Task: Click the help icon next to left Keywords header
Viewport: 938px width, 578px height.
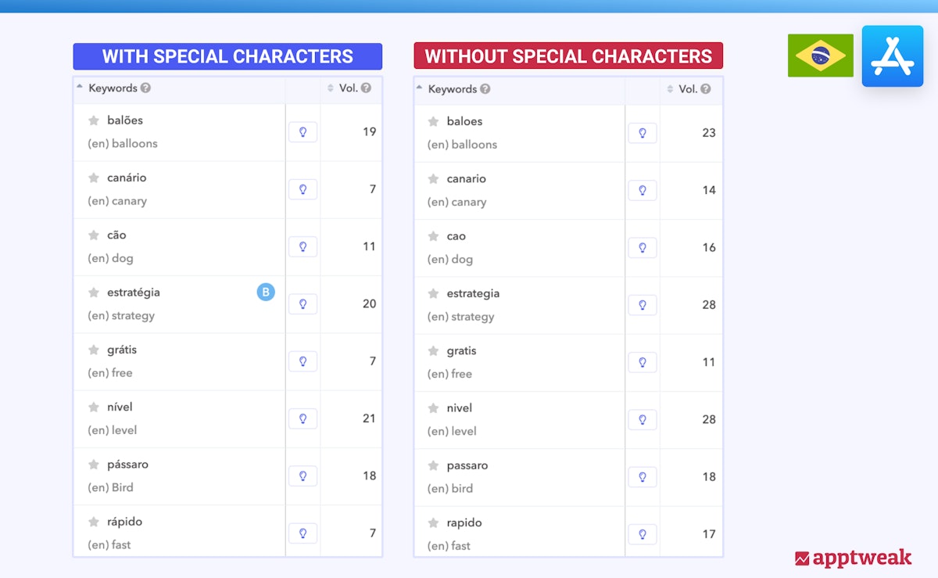Action: (145, 88)
